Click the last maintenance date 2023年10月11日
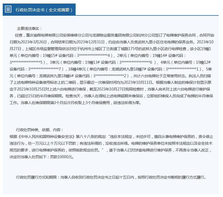The image size is (223, 197). (138, 82)
